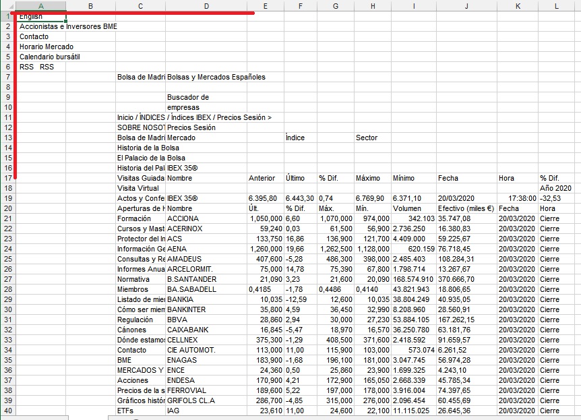
Task: Click the 'Mínimo' header cell
Action: (414, 178)
